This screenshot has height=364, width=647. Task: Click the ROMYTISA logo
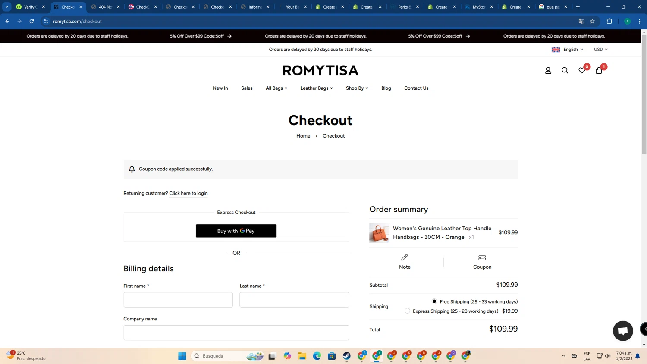(320, 70)
